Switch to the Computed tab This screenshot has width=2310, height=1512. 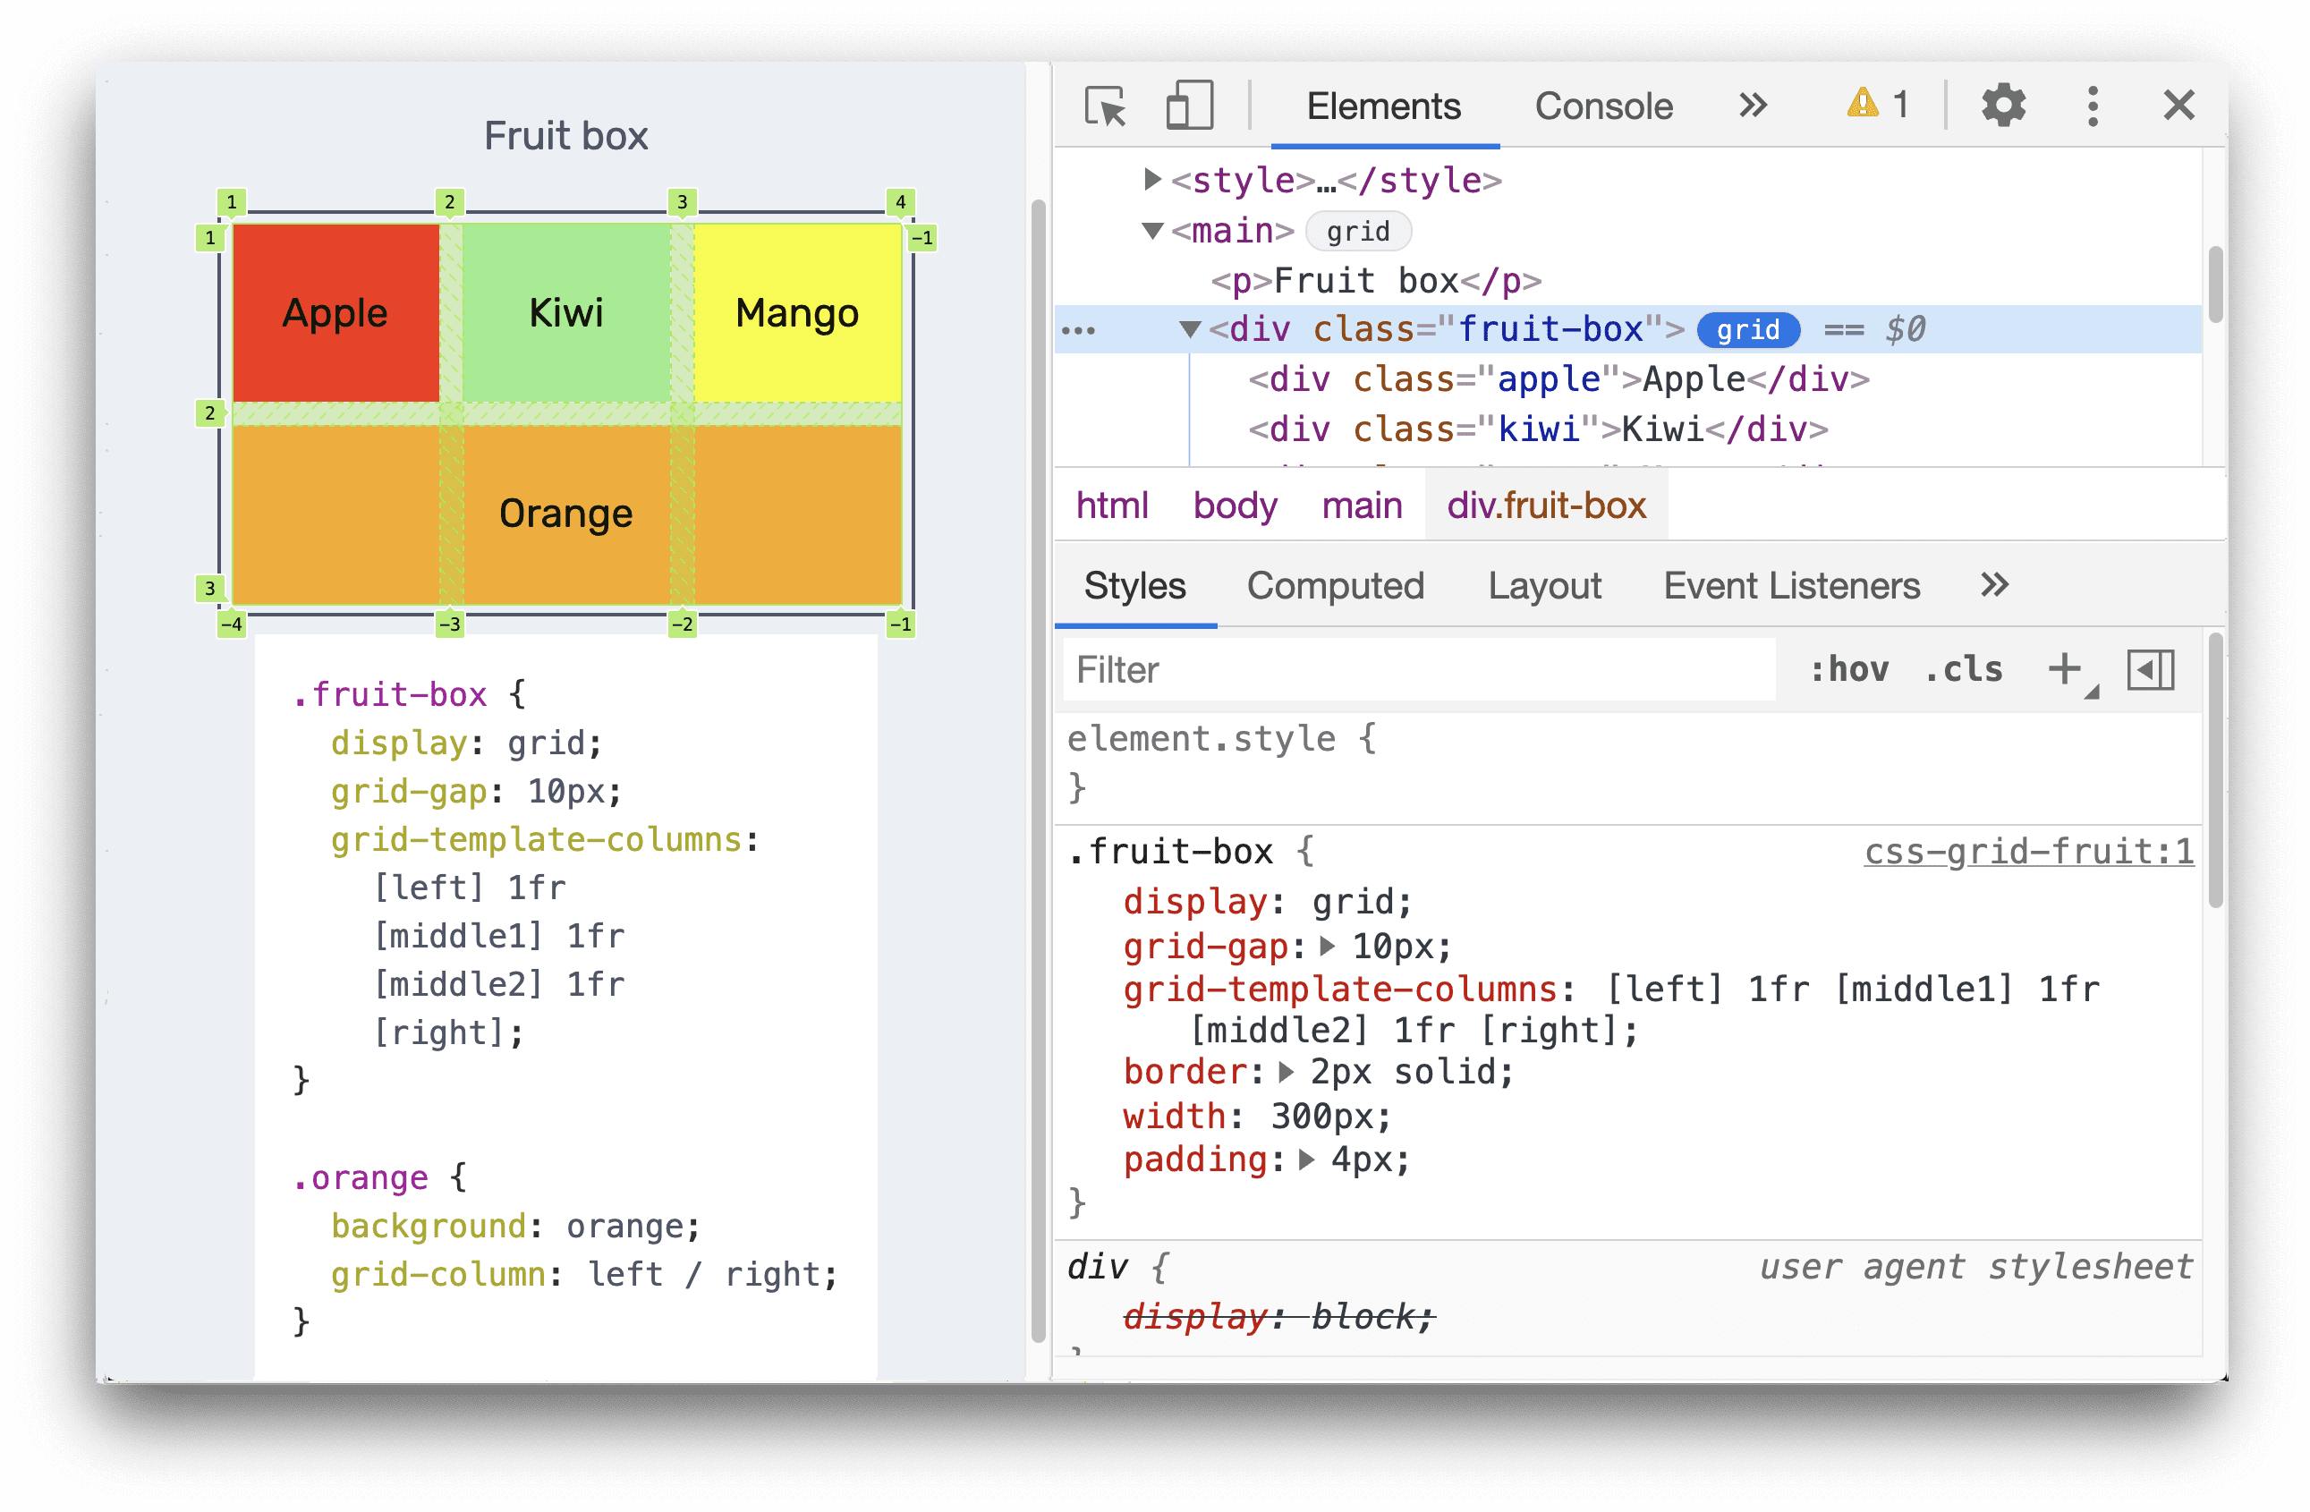click(1337, 587)
